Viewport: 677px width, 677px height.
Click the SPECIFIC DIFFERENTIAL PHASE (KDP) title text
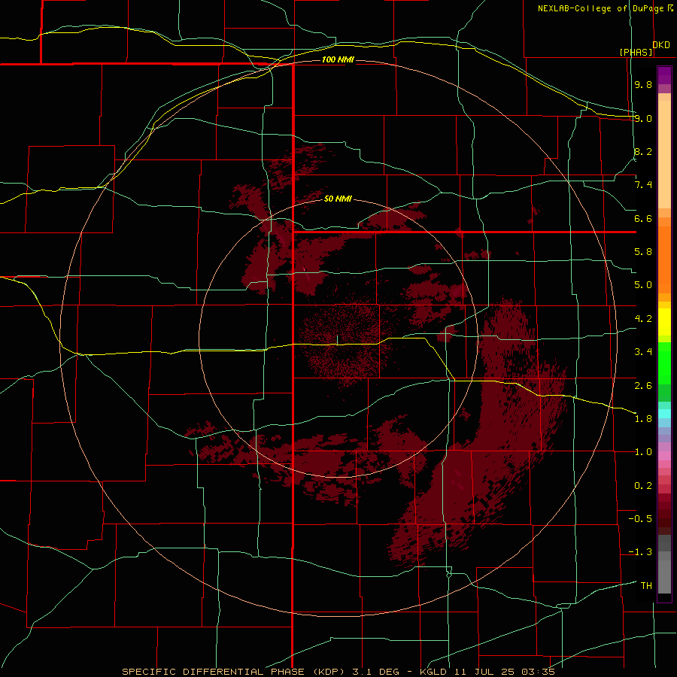(x=234, y=672)
